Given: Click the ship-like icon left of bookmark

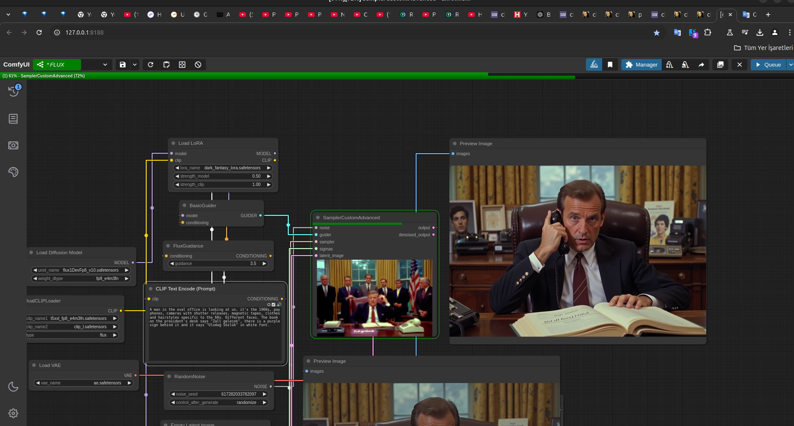Looking at the screenshot, I should tap(594, 64).
